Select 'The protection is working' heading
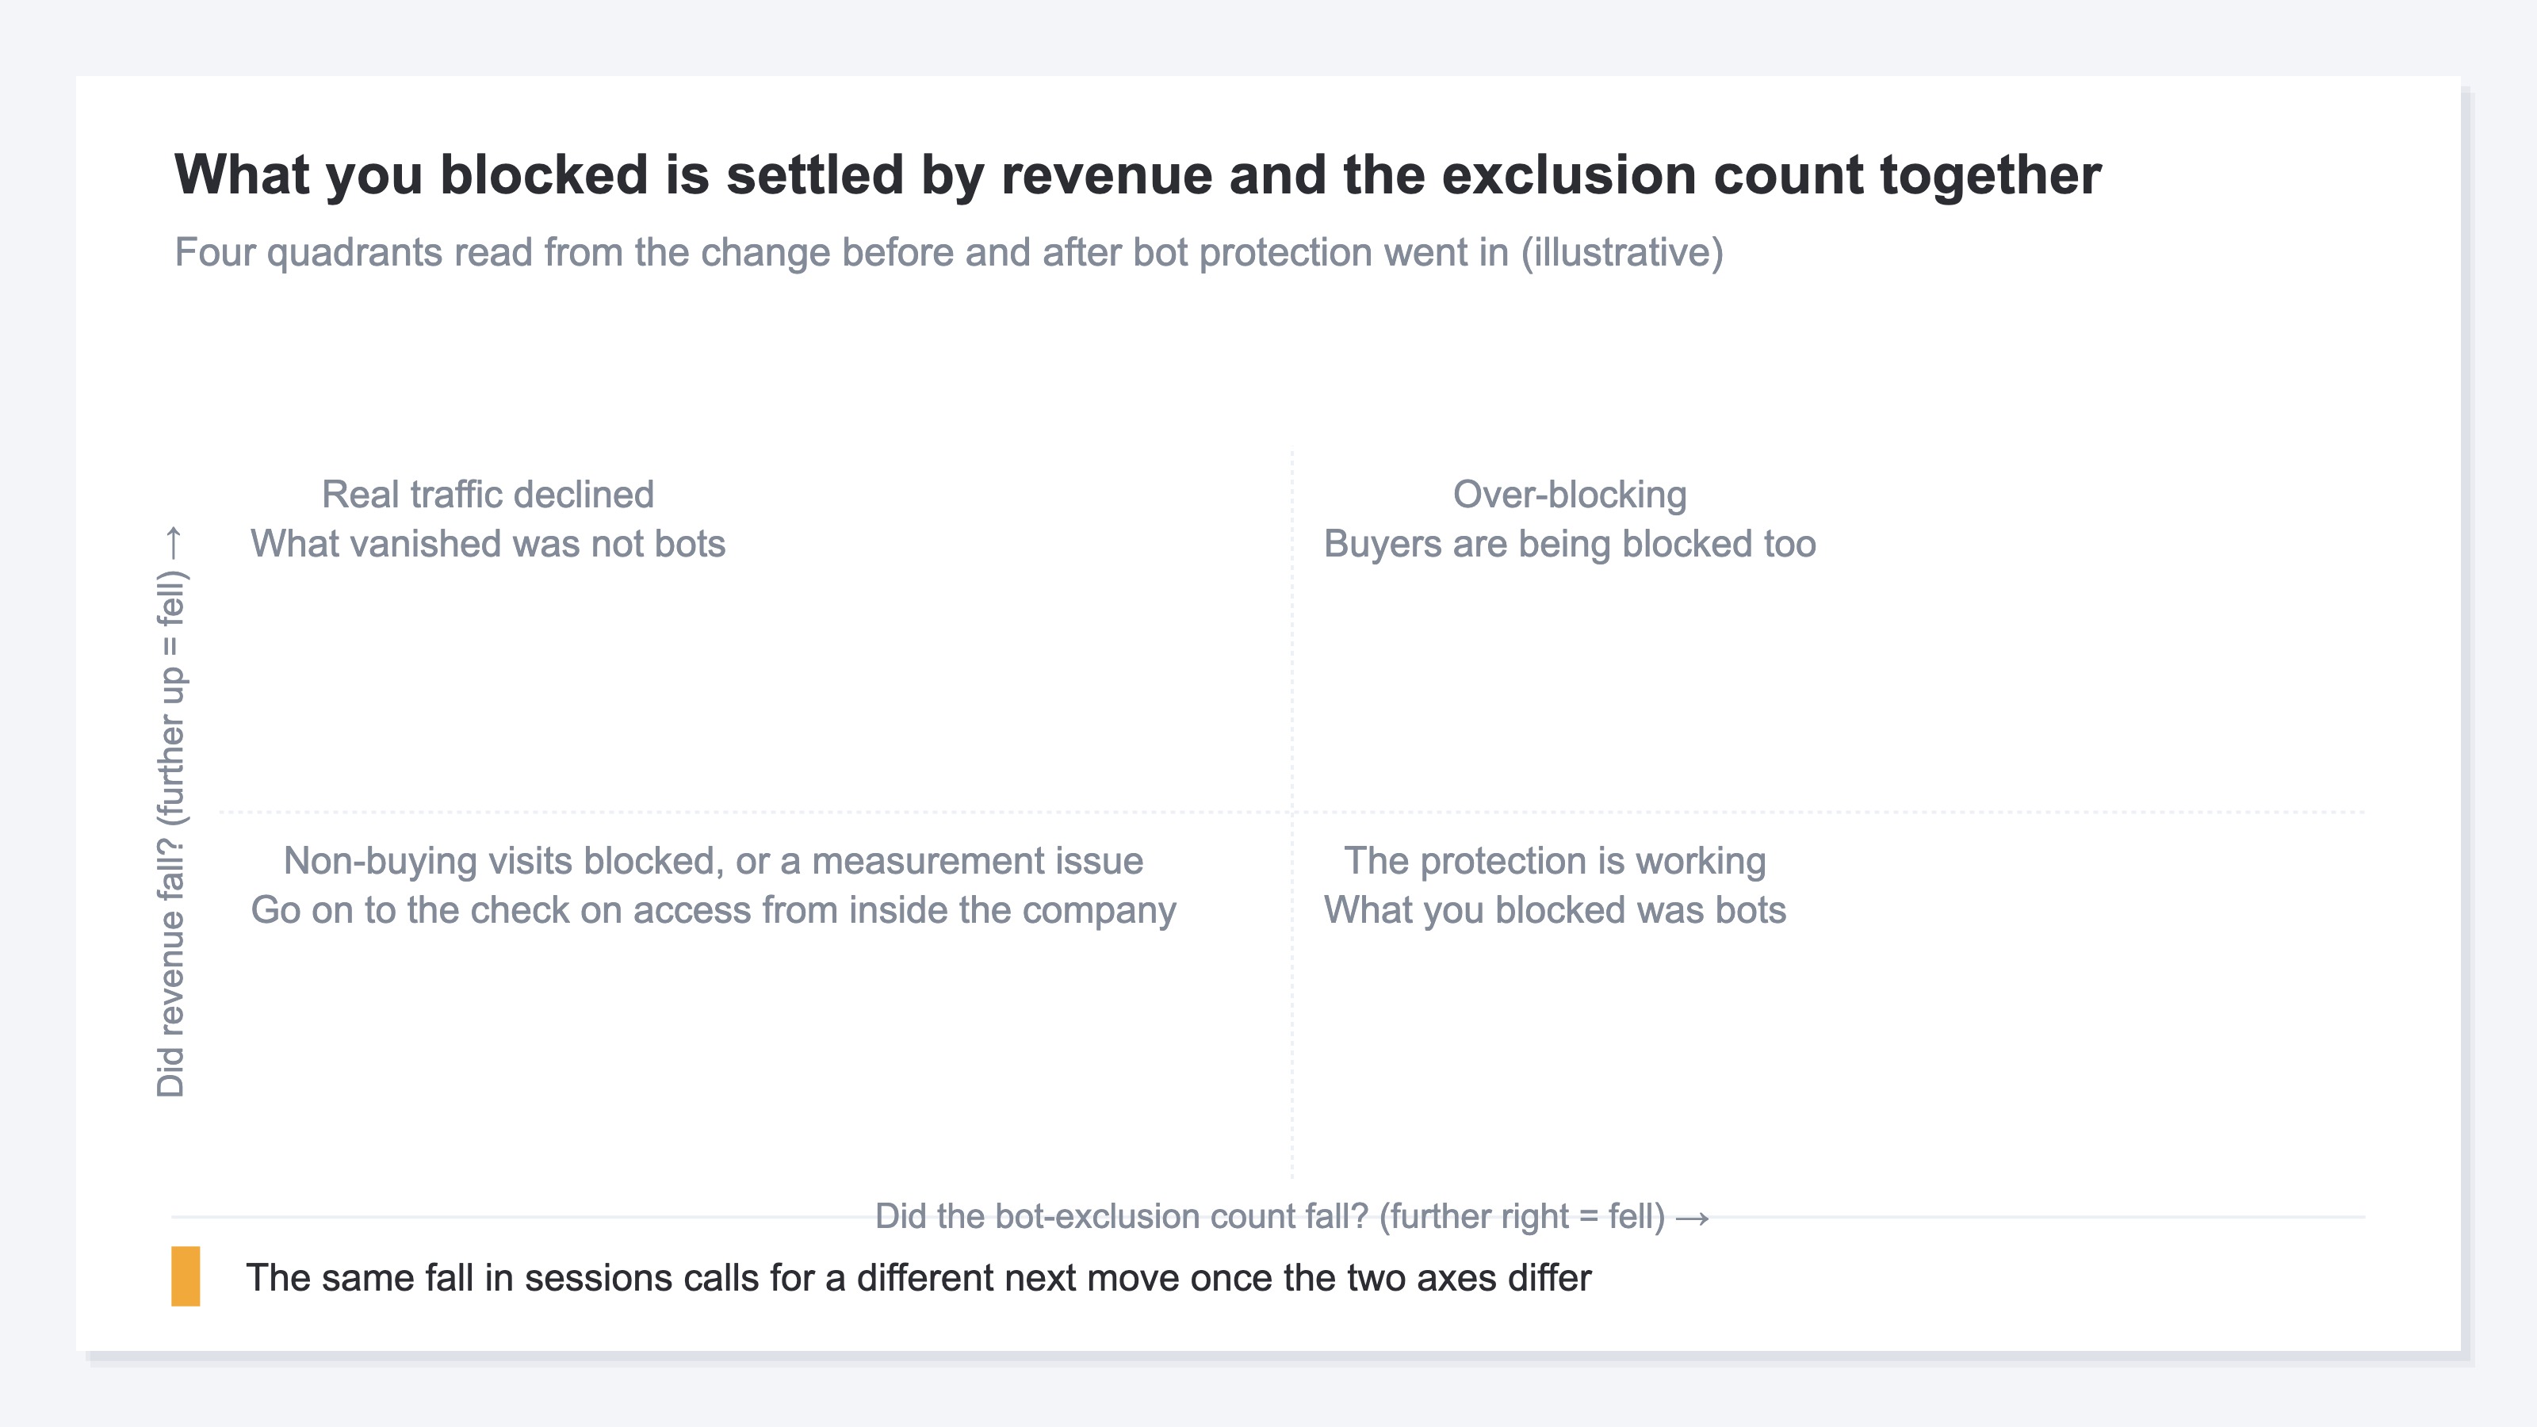The width and height of the screenshot is (2537, 1427). (1554, 861)
